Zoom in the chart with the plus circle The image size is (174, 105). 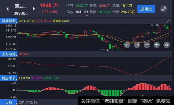coord(157,45)
